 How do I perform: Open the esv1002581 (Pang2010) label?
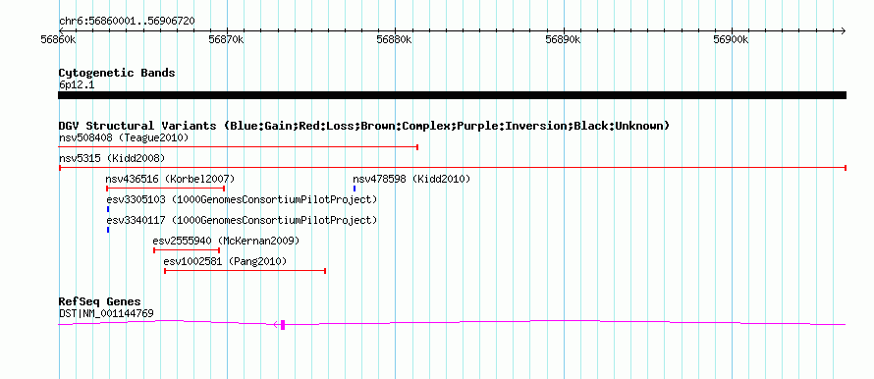click(x=225, y=261)
